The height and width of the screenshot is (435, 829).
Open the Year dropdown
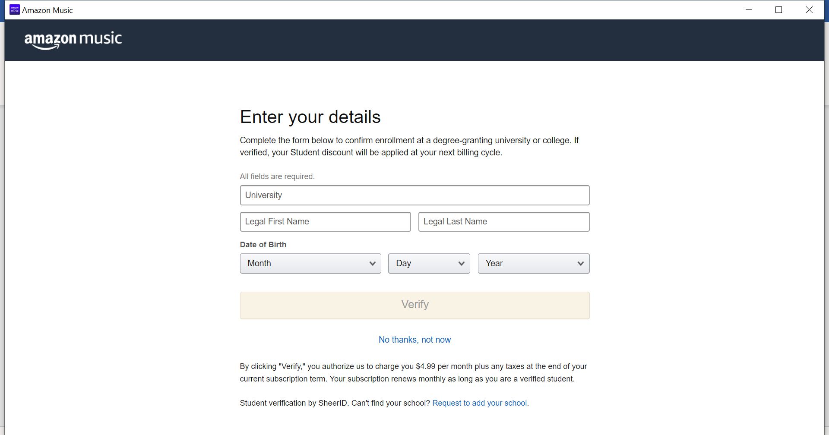(534, 263)
